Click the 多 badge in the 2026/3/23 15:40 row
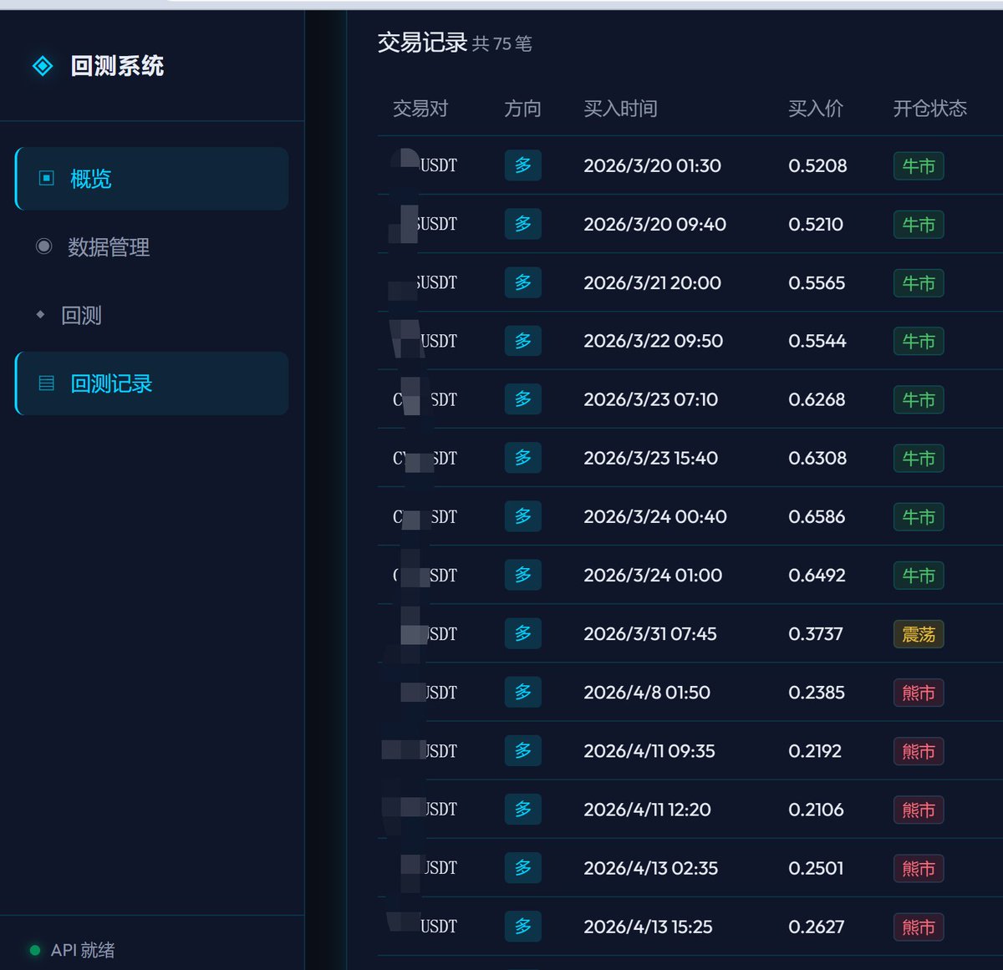Image resolution: width=1003 pixels, height=970 pixels. pos(523,458)
